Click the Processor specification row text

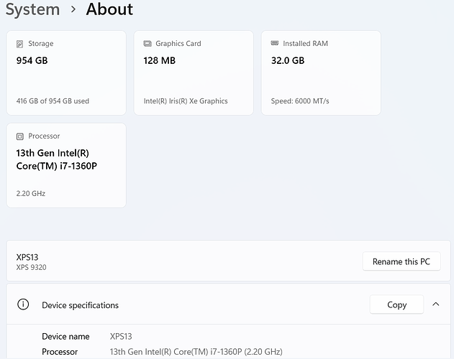pyautogui.click(x=196, y=352)
